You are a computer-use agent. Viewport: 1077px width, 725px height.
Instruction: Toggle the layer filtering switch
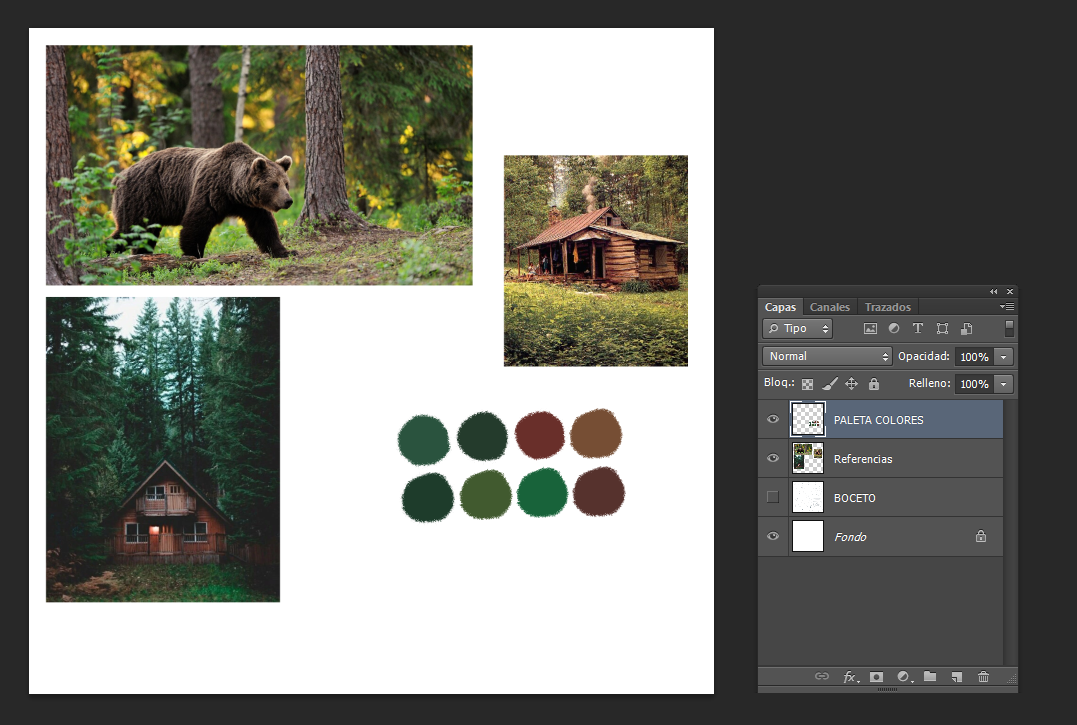coord(1009,329)
